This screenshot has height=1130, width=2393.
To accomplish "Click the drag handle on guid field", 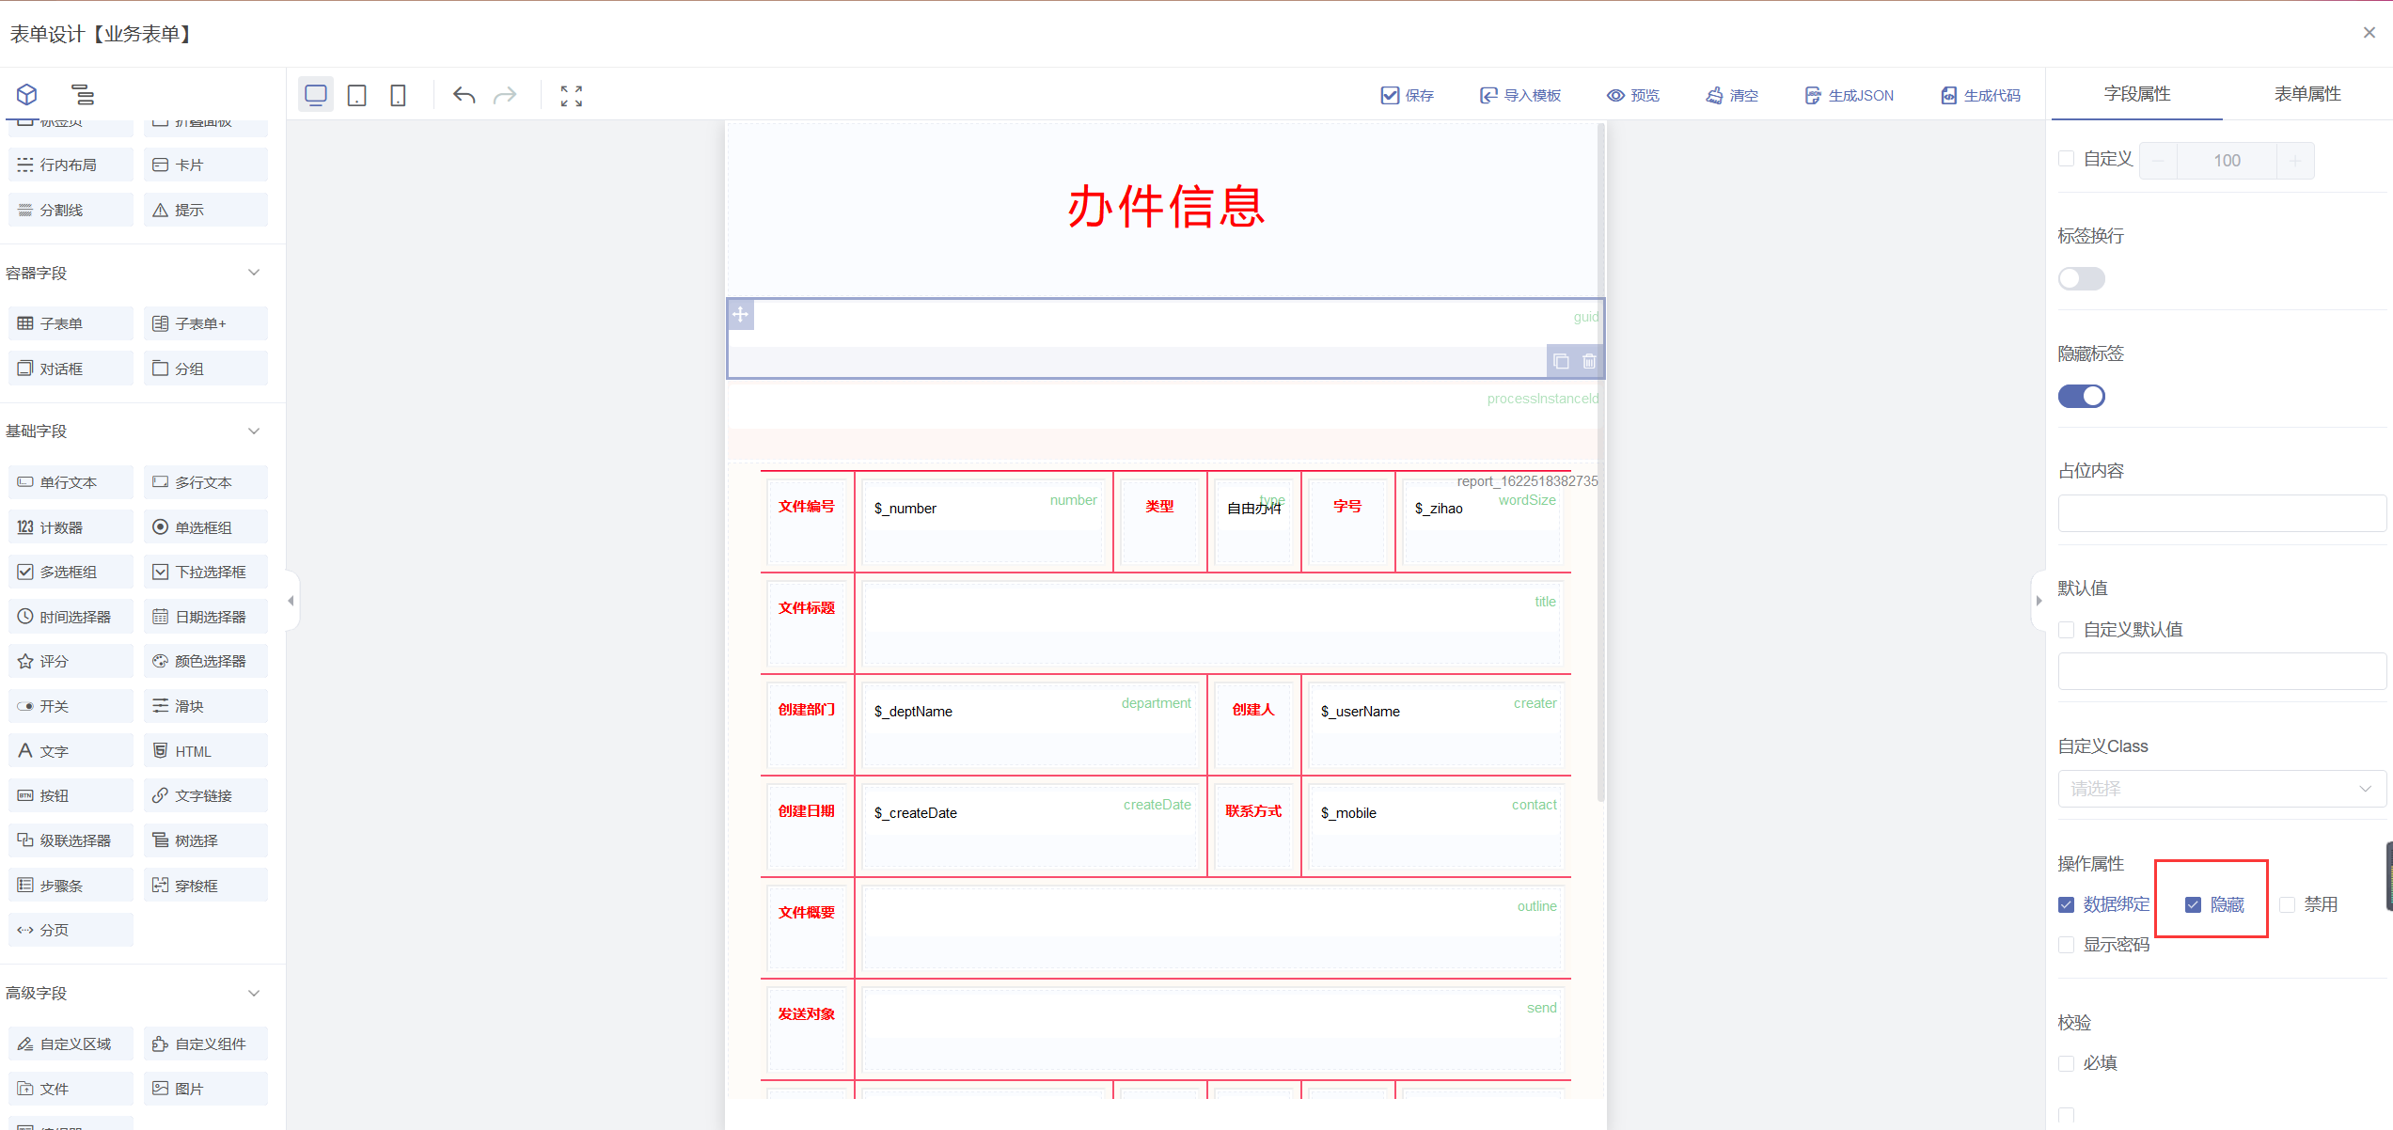I will (x=741, y=314).
